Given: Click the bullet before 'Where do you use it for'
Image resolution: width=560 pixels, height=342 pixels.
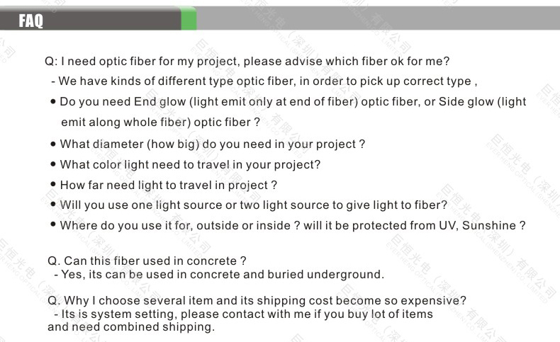Looking at the screenshot, I should [53, 224].
